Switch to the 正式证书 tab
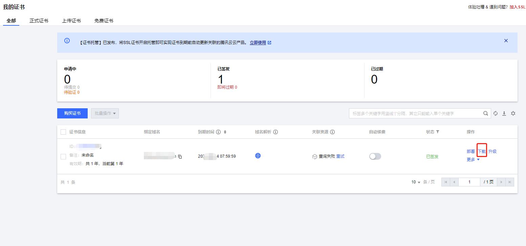526x246 pixels. [39, 21]
